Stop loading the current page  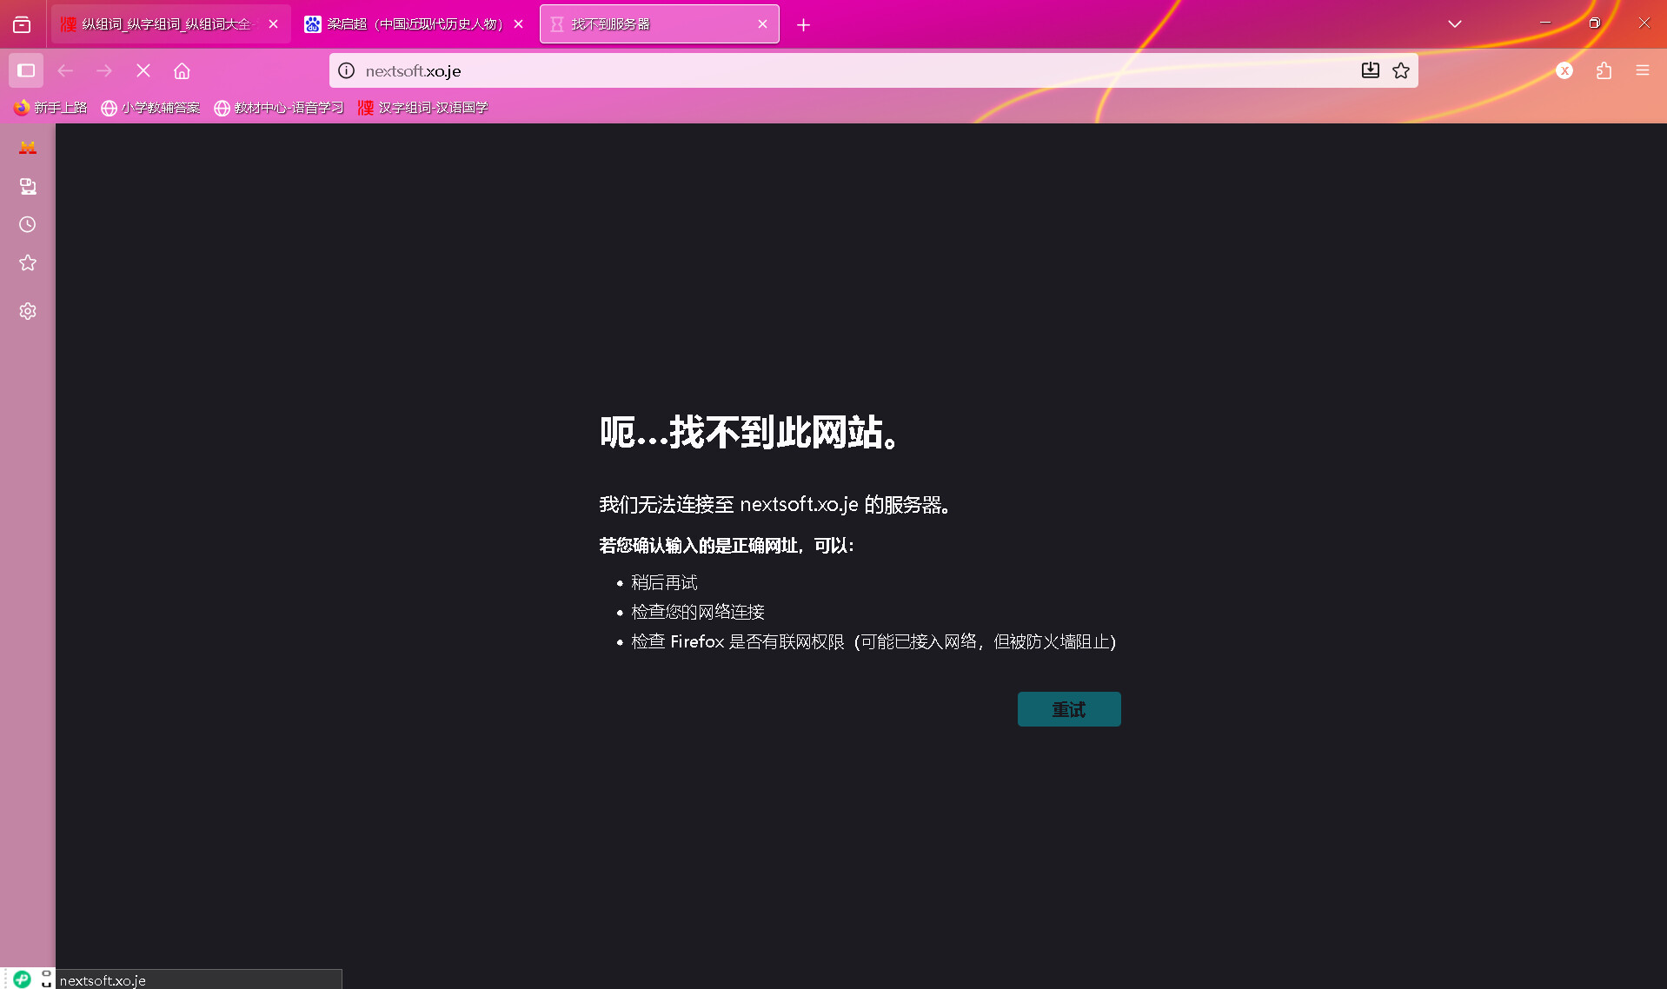click(x=143, y=70)
